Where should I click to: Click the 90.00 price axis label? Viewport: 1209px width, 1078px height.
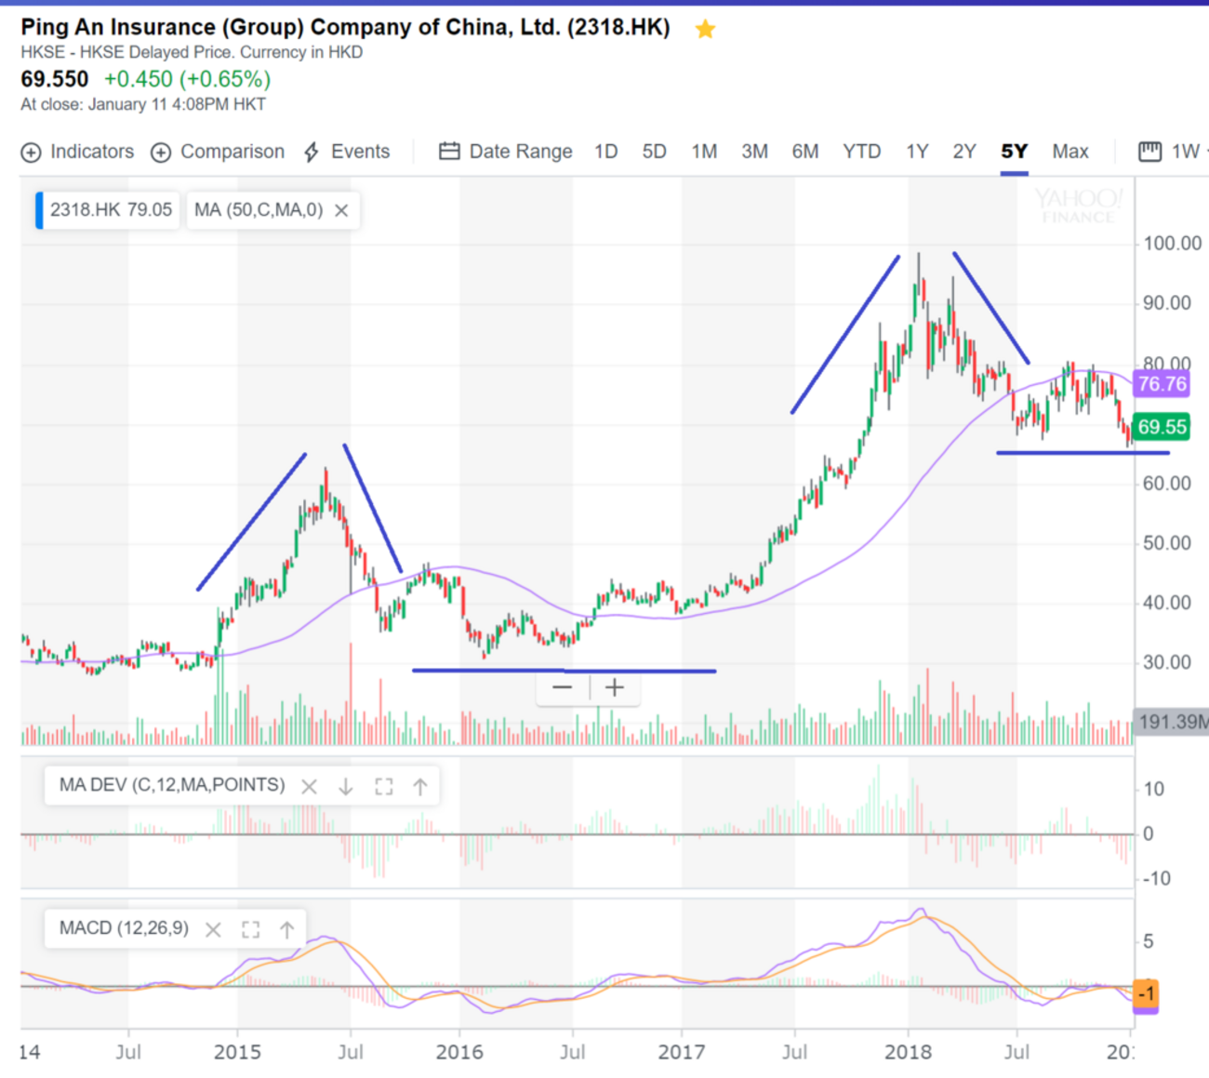[x=1167, y=303]
